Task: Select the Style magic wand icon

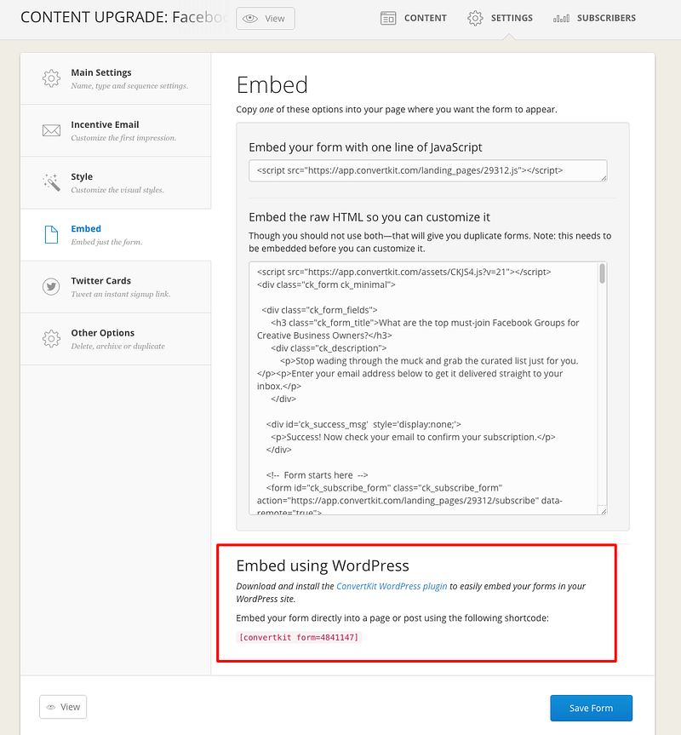Action: pyautogui.click(x=52, y=182)
